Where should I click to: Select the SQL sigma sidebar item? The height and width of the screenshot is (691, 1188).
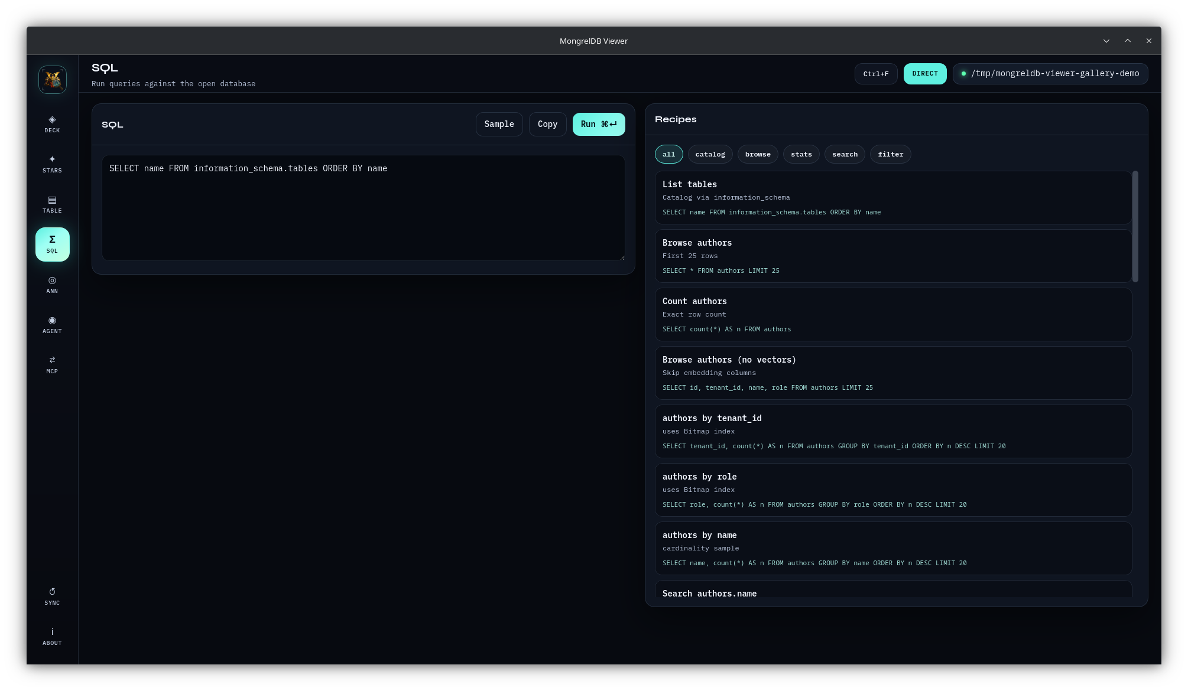pos(52,245)
